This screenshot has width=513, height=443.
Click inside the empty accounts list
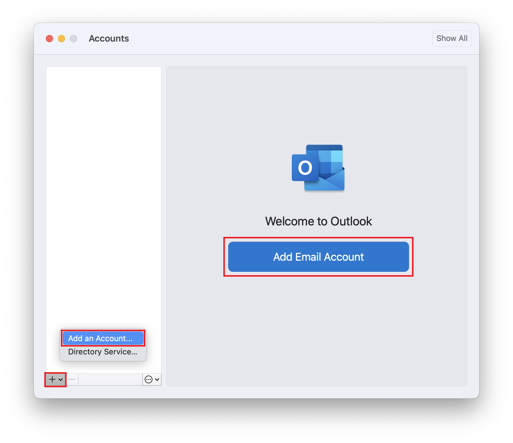pos(103,181)
